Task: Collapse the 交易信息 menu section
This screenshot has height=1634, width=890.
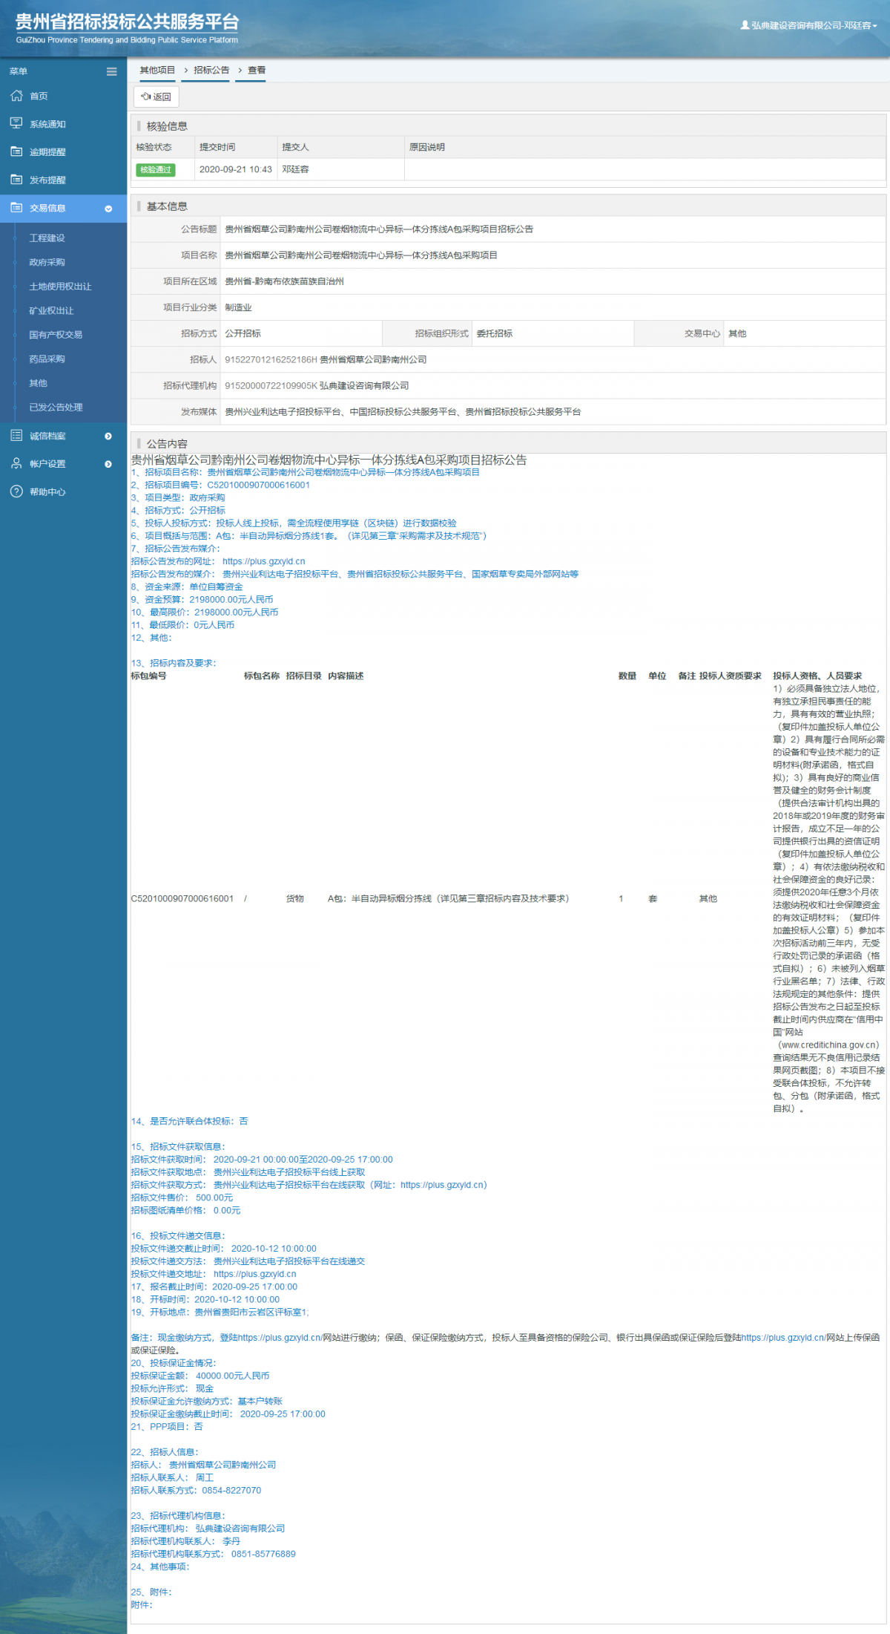Action: click(x=108, y=209)
